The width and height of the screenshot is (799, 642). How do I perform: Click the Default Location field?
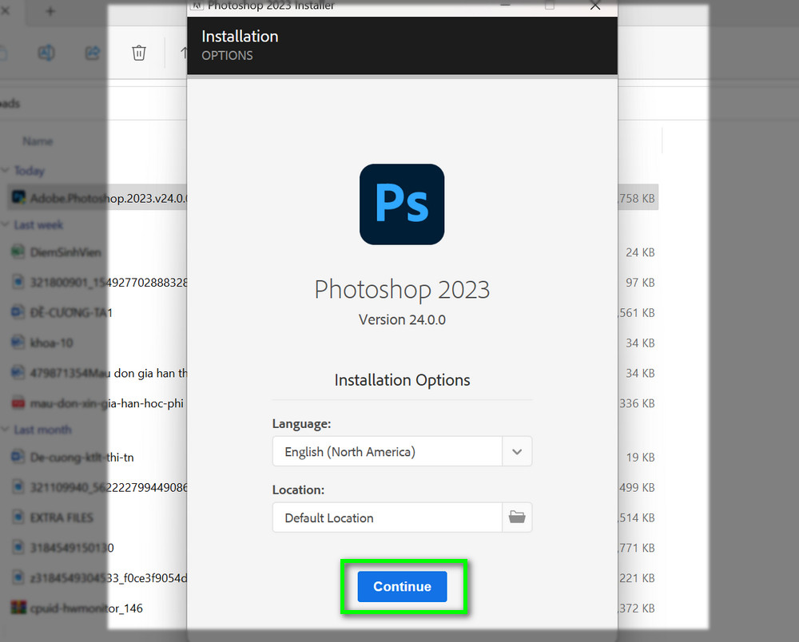pos(388,517)
